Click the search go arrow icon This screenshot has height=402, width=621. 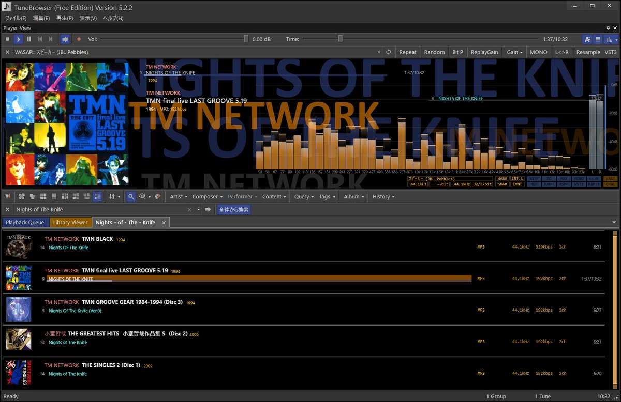208,210
